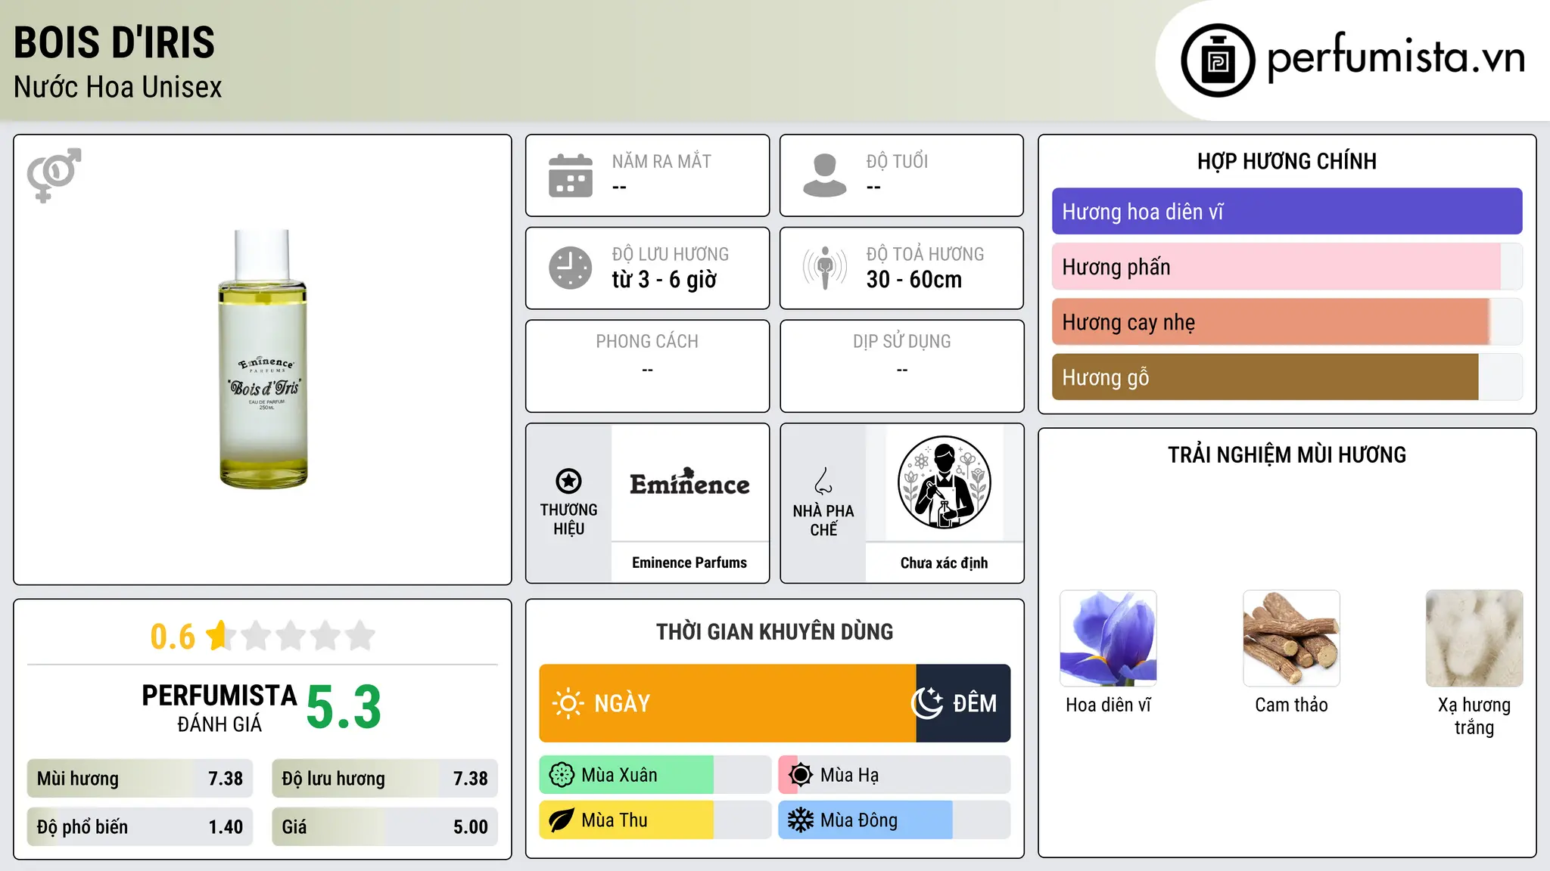Click the TRẢI NGHIỆM MÙI HƯƠNG heading
The height and width of the screenshot is (871, 1550).
1287,455
